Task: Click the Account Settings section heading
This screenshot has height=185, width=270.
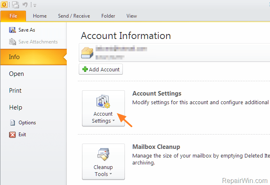Action: point(157,94)
